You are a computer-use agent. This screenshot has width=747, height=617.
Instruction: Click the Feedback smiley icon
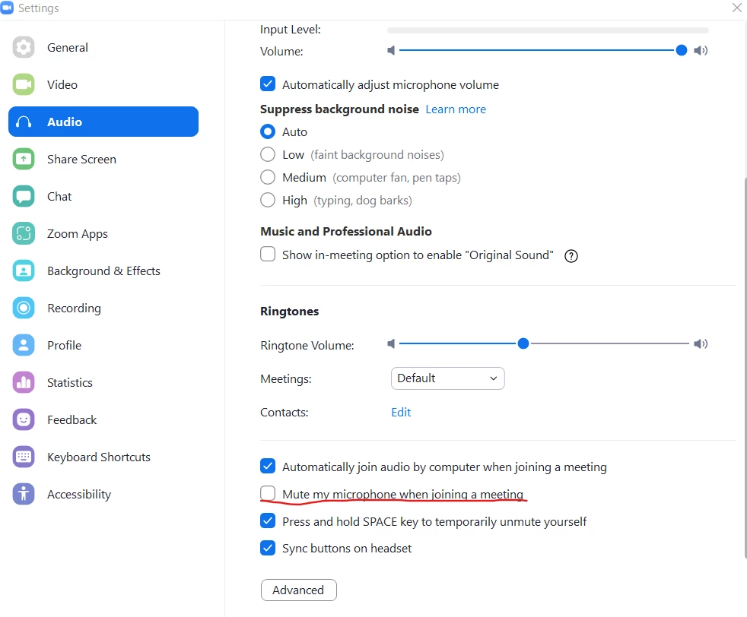click(24, 419)
